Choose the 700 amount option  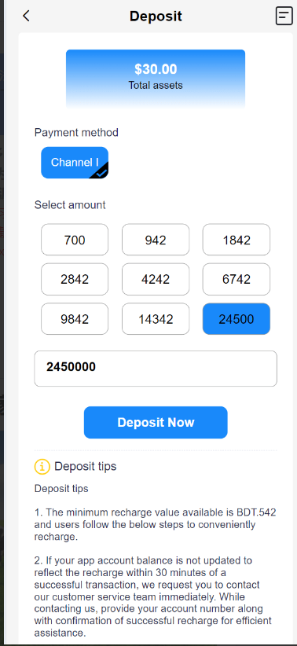pos(75,240)
